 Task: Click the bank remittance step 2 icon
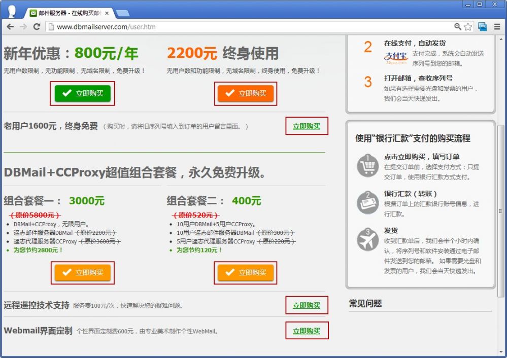[x=367, y=202]
